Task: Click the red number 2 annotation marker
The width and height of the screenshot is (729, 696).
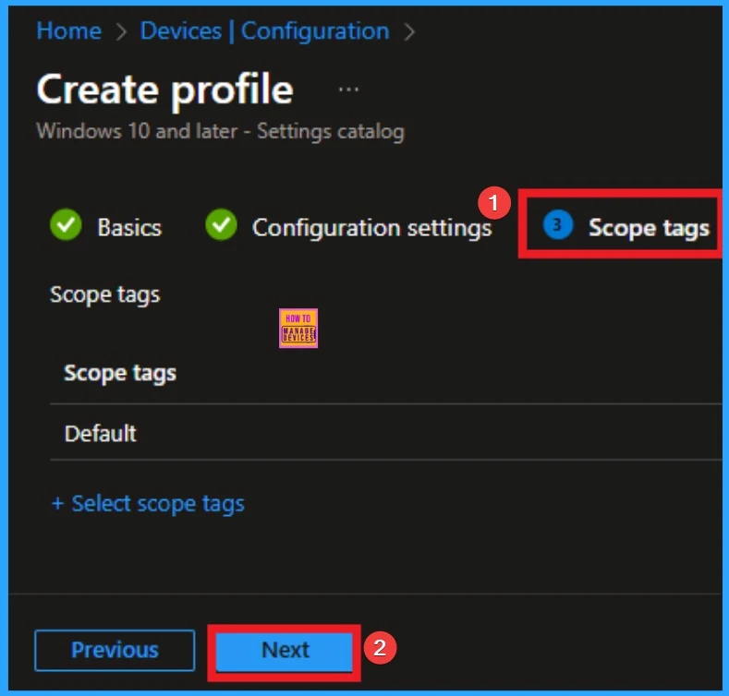Action: coord(378,648)
